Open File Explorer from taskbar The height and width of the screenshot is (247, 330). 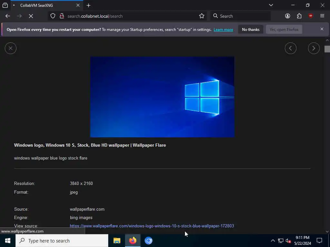tap(117, 241)
